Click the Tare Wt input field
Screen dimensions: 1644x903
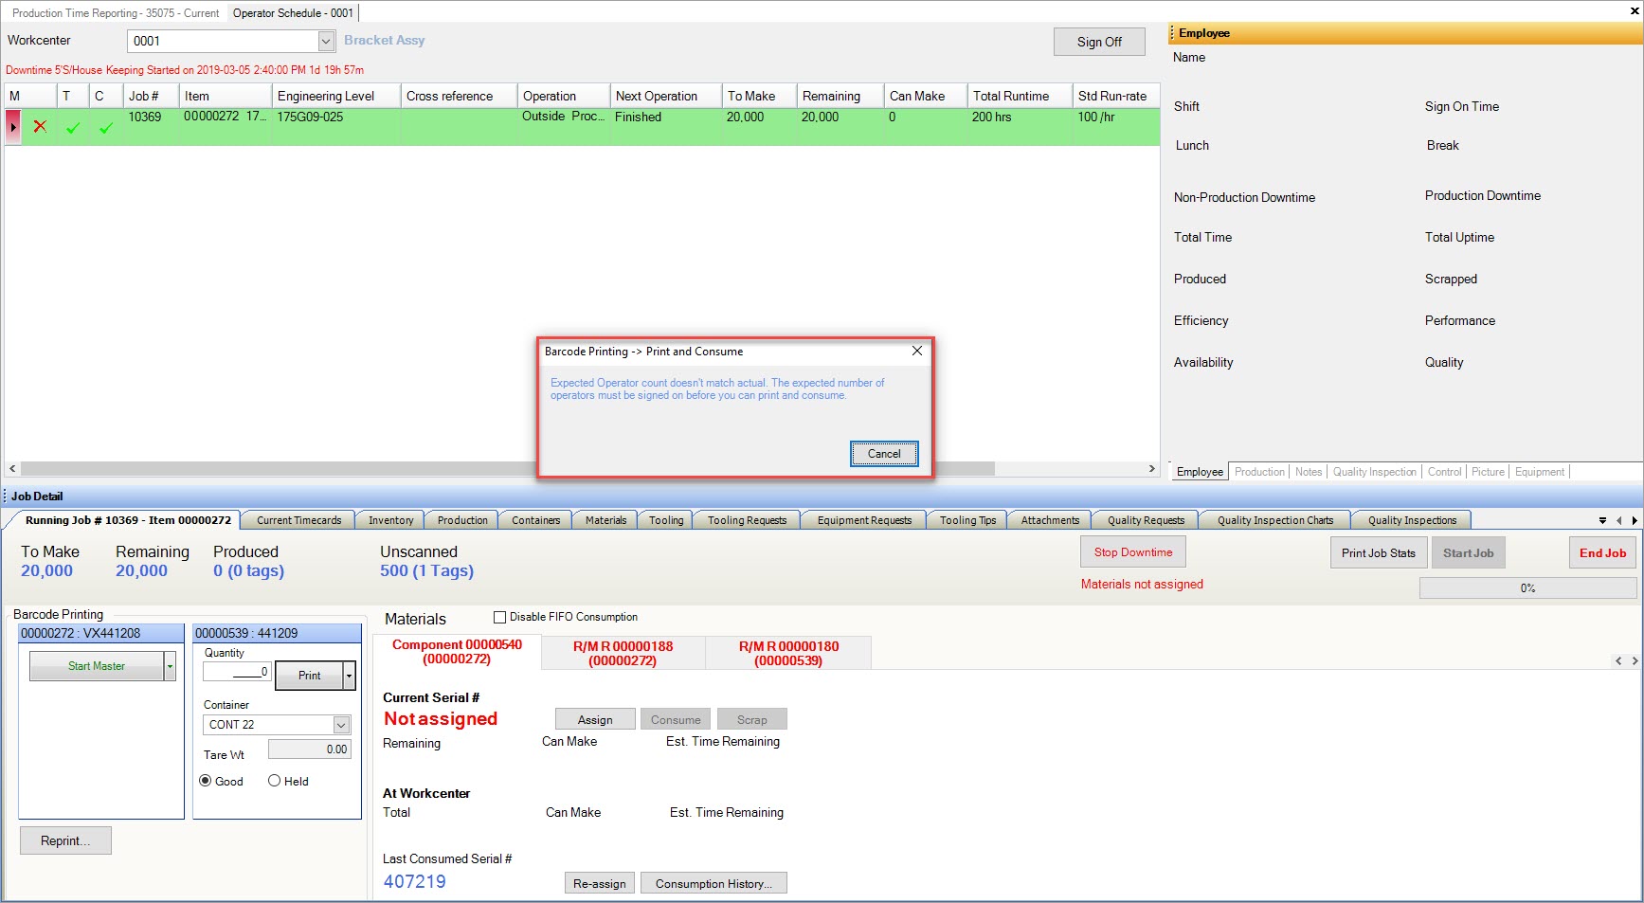[310, 749]
